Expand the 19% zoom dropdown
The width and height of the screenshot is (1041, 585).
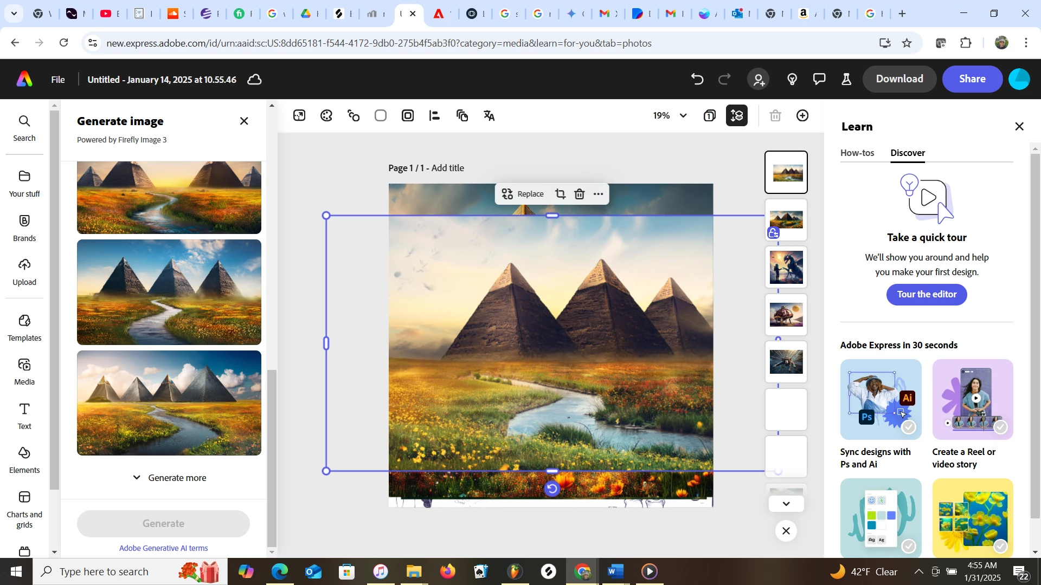[x=683, y=115]
